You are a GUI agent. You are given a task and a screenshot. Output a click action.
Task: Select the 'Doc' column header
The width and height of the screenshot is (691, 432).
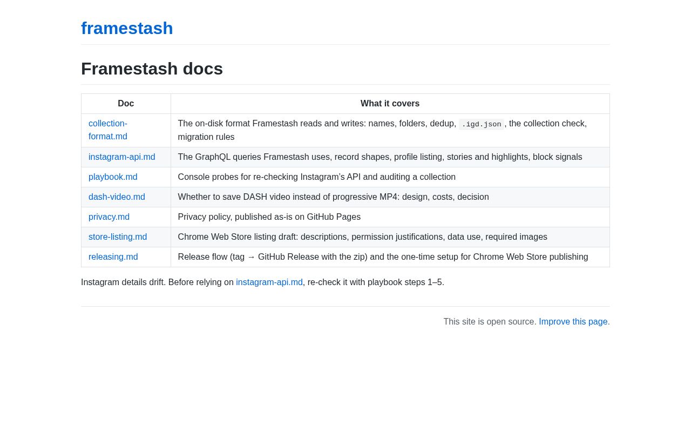pos(126,104)
